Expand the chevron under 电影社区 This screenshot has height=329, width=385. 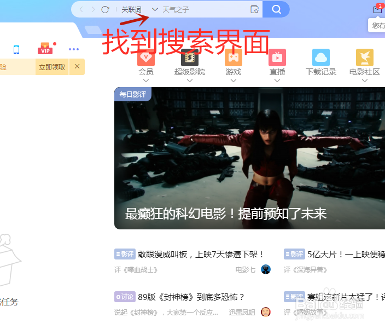pos(365,80)
